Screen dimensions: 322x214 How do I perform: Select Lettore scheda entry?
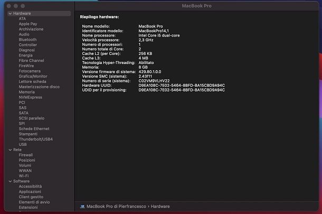click(32, 81)
